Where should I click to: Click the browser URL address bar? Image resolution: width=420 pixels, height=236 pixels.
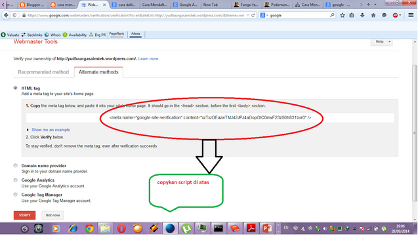(135, 16)
